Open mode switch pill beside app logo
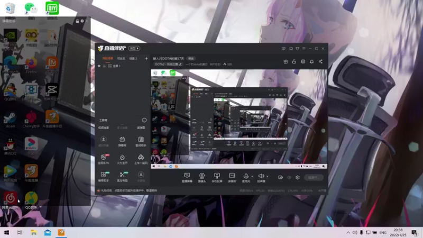The height and width of the screenshot is (238, 423). (x=134, y=48)
